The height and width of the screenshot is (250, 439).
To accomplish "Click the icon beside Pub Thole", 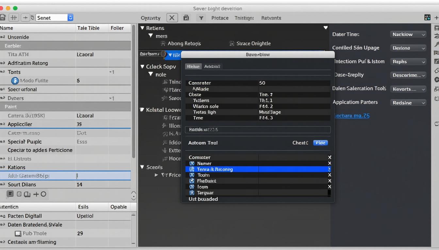I will [x=18, y=233].
